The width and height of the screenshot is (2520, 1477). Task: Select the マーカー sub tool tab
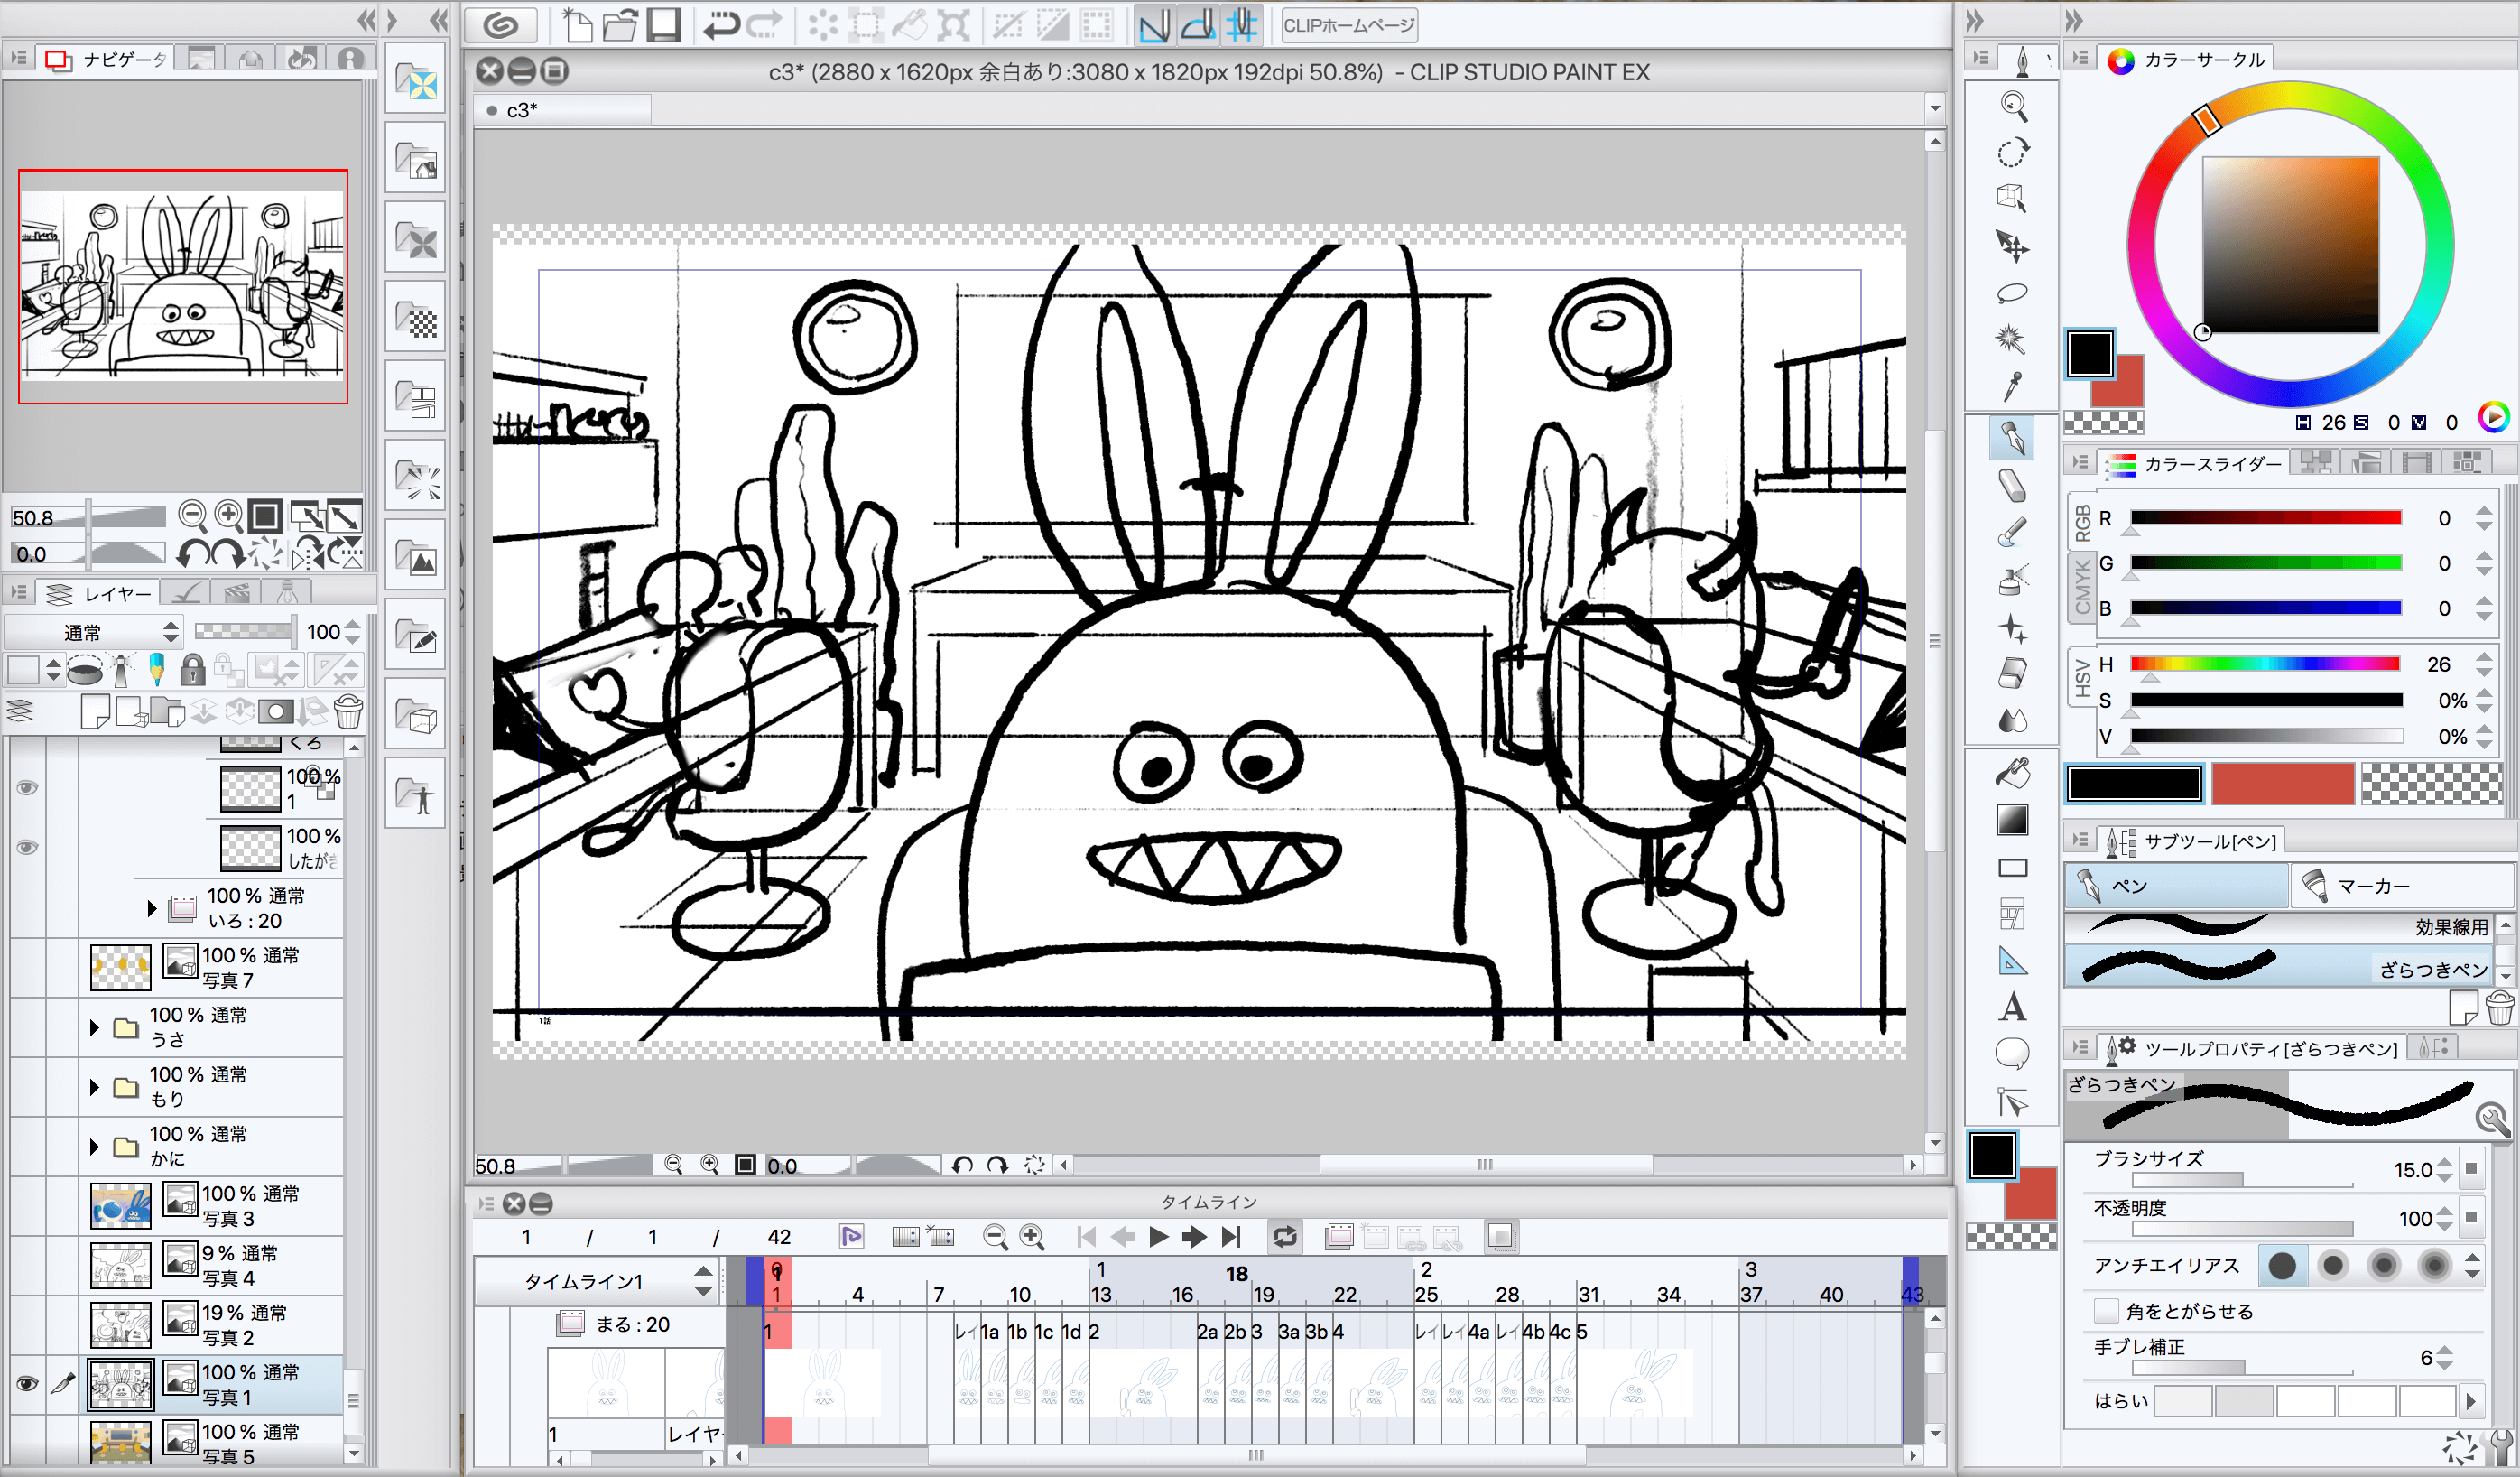click(x=2400, y=886)
